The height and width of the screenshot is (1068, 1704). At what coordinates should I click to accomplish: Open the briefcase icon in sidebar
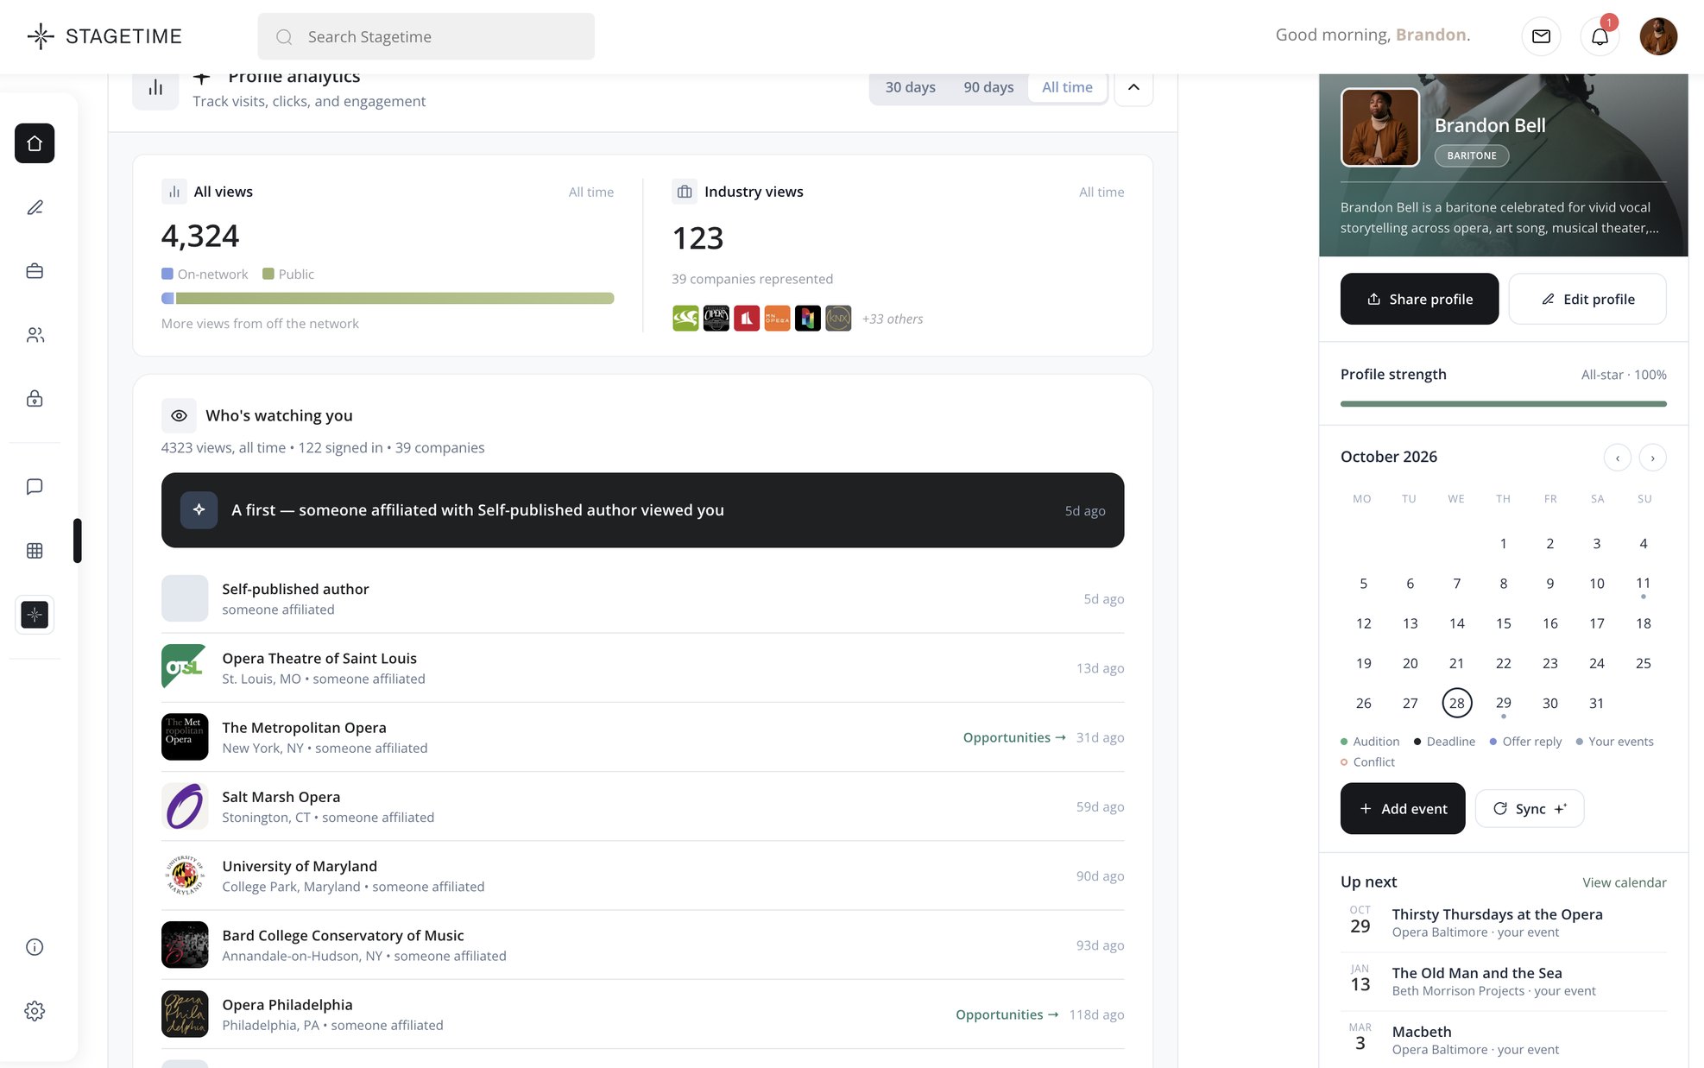tap(35, 271)
